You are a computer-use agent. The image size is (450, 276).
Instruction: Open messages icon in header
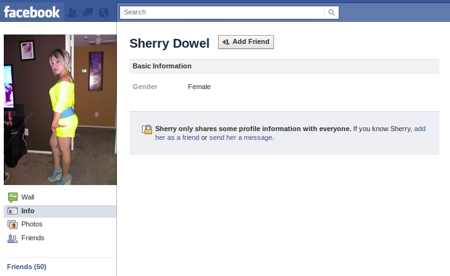[x=87, y=13]
